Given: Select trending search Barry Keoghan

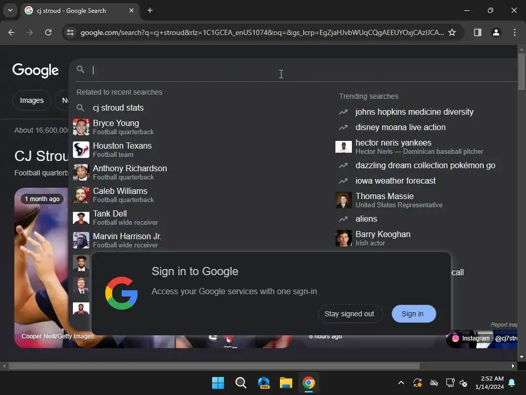Looking at the screenshot, I should coord(383,238).
